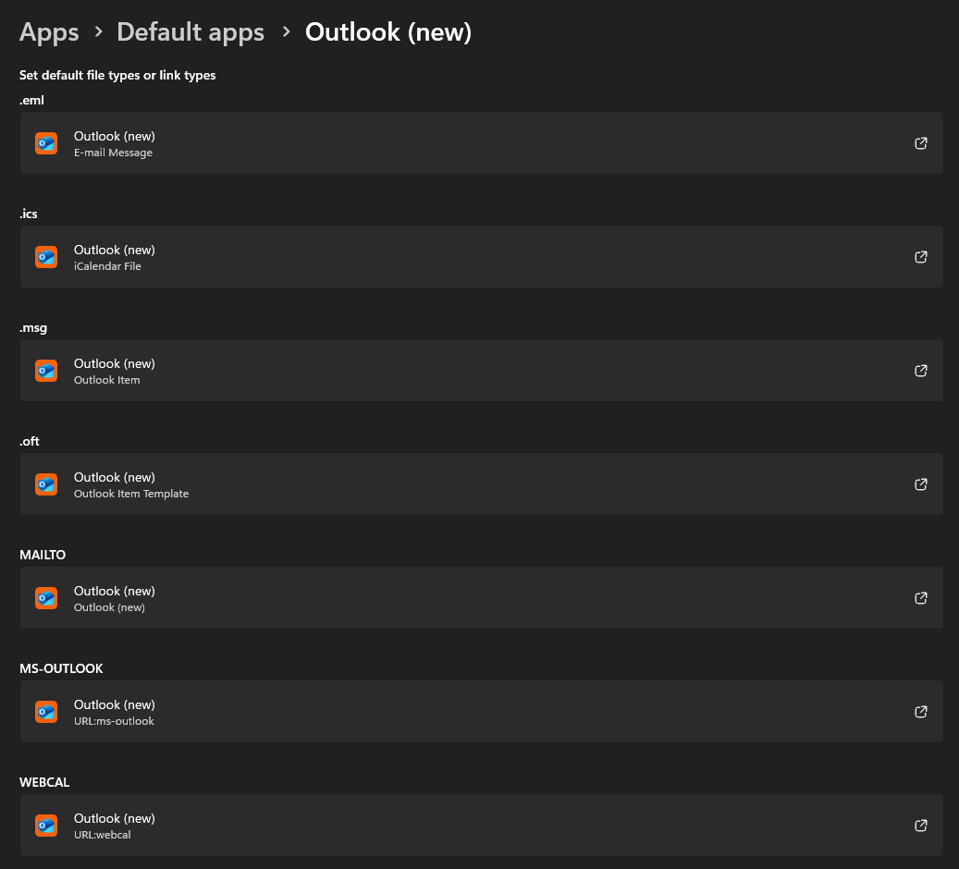Change default app for E-mail Message
The width and height of the screenshot is (959, 869).
tap(481, 143)
